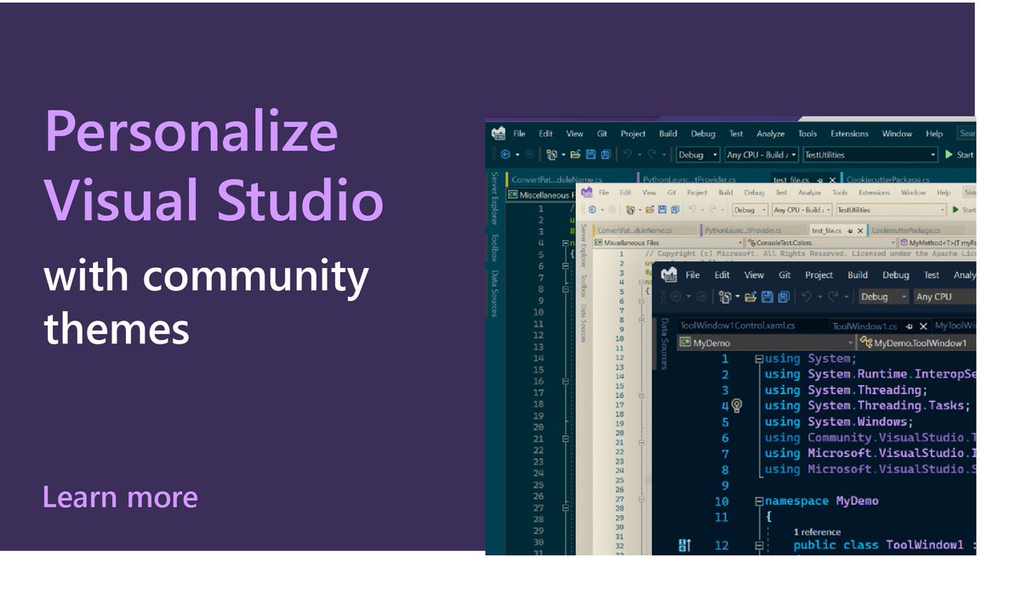Pin the ToolWindow1.cs tab in the front window
The width and height of the screenshot is (1021, 597).
[x=909, y=326]
